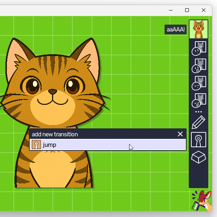Screen dimensions: 217x217
Task: Open the three-dots more expressions menu
Action: point(198,112)
